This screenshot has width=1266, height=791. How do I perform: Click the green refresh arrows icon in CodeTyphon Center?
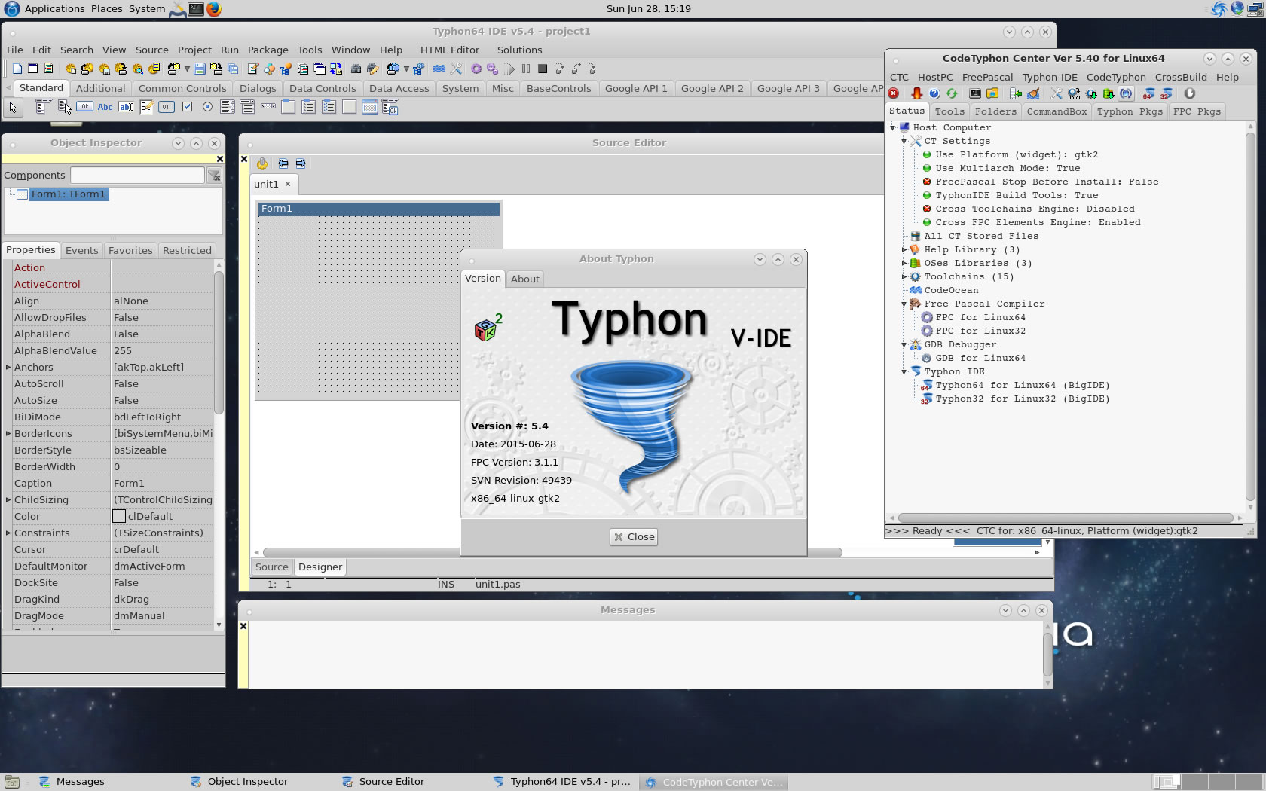[x=953, y=94]
